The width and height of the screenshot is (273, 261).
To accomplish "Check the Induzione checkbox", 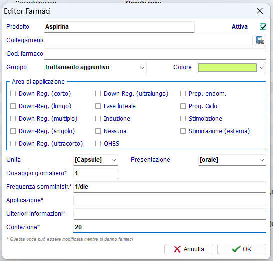I will [x=98, y=119].
